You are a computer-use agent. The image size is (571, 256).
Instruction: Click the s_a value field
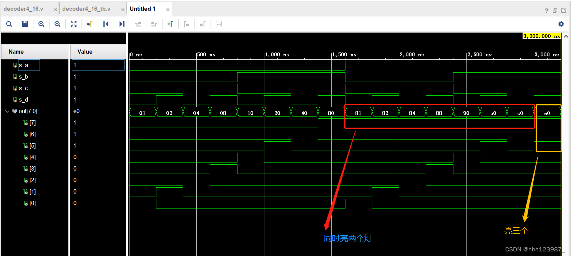(x=98, y=65)
